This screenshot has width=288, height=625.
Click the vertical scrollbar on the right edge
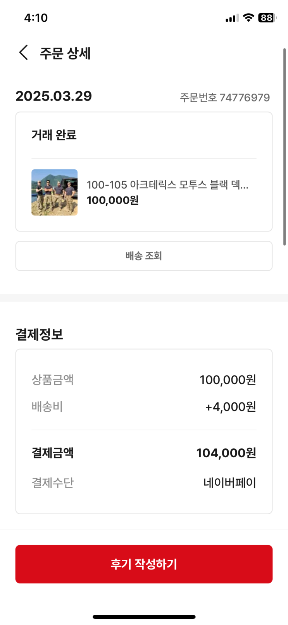pos(285,147)
